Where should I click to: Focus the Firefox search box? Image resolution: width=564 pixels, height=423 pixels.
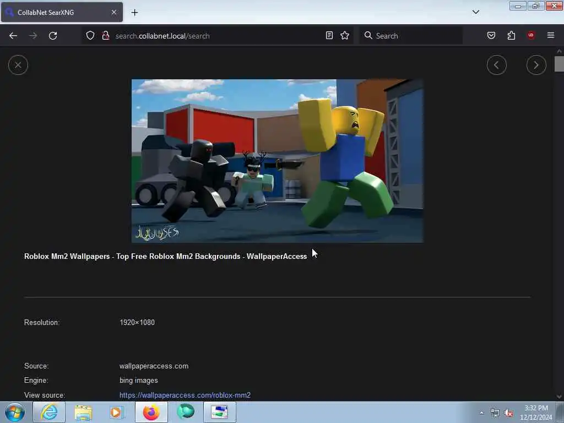411,36
